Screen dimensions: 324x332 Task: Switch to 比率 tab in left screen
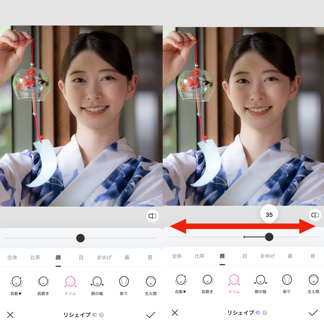(35, 258)
